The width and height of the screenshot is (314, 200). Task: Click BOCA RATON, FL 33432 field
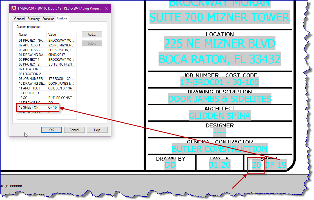[220, 59]
